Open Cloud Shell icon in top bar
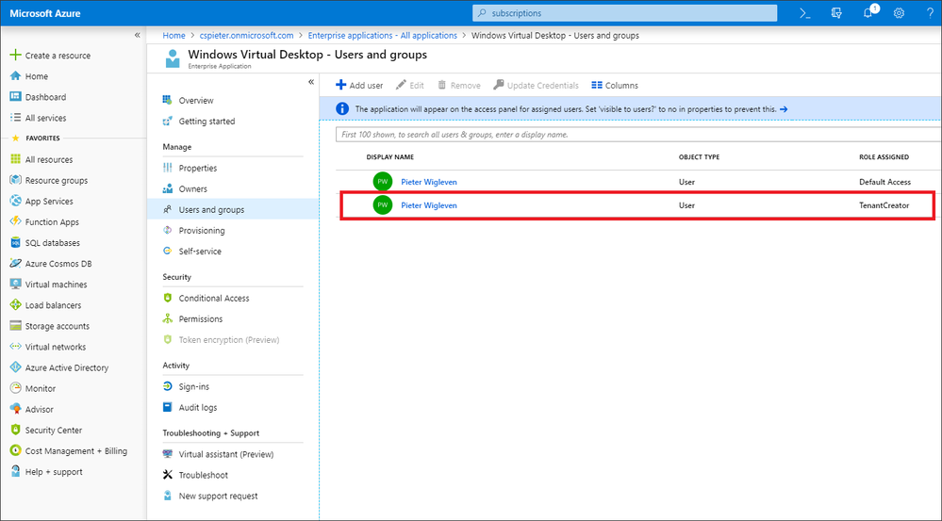942x521 pixels. click(805, 13)
